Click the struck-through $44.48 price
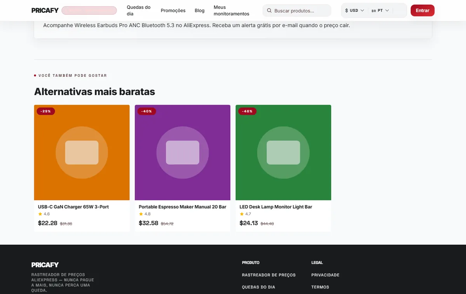 (267, 224)
